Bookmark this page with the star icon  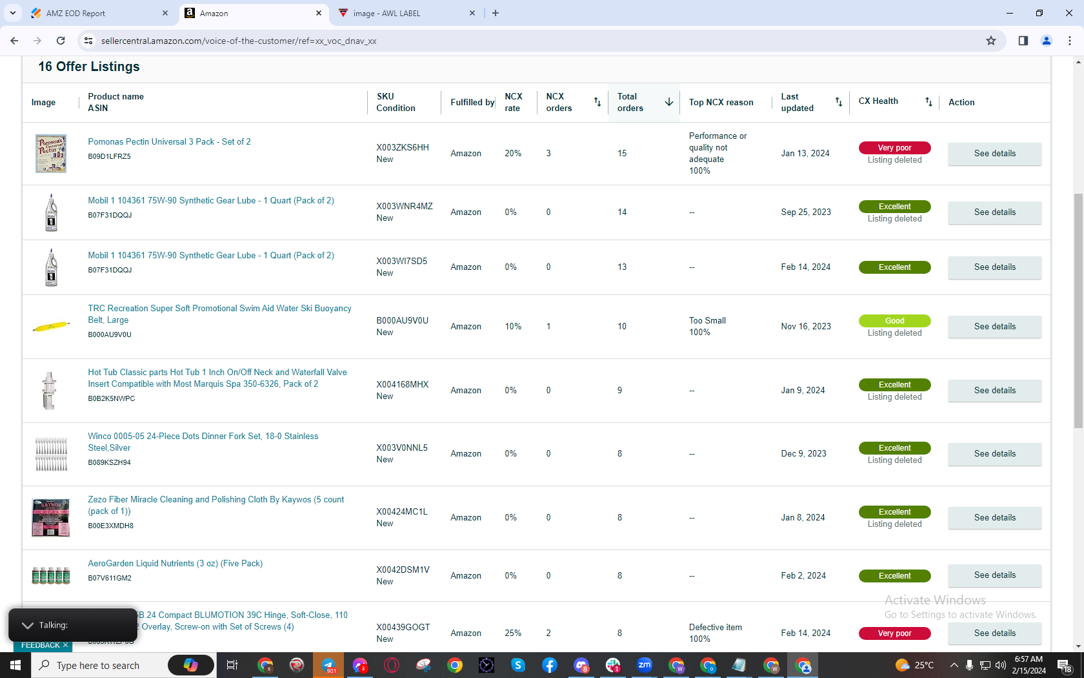pyautogui.click(x=991, y=41)
